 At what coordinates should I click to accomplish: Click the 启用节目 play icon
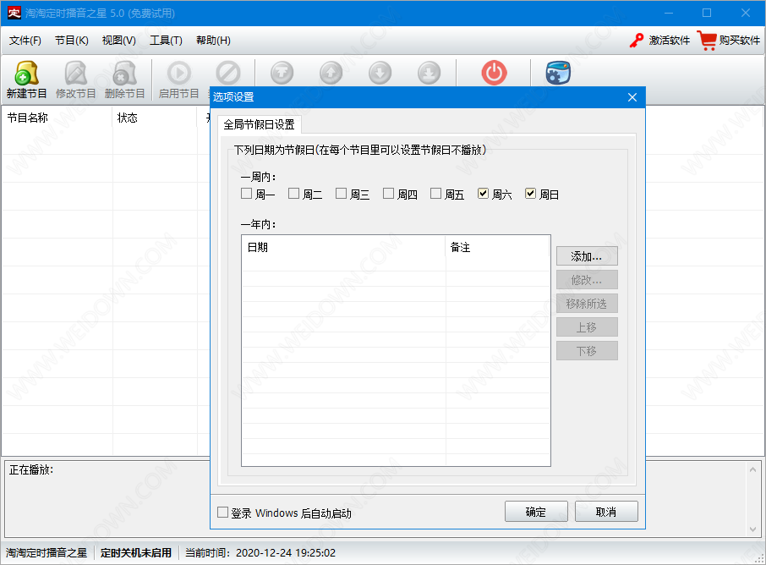pos(178,74)
